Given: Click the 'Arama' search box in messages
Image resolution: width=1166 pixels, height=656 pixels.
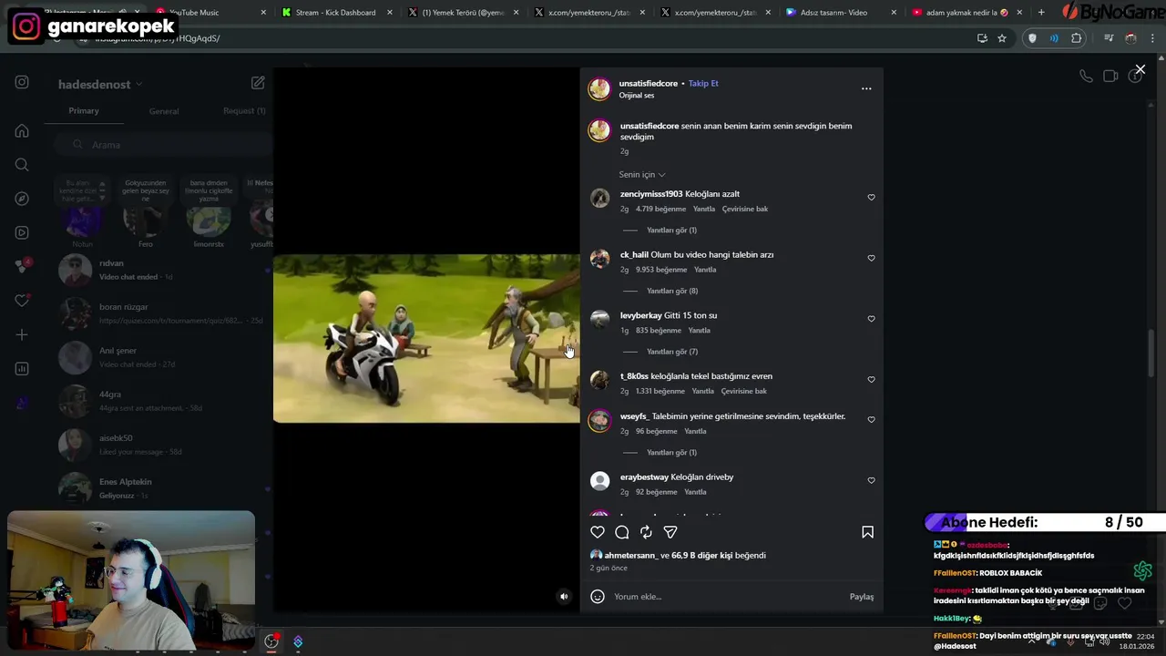Looking at the screenshot, I should click(162, 145).
